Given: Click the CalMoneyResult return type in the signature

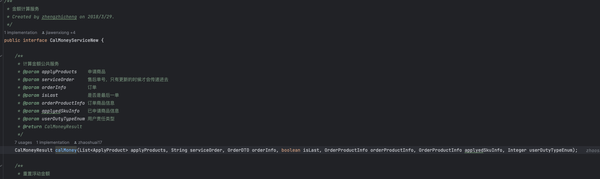Looking at the screenshot, I should tap(34, 150).
